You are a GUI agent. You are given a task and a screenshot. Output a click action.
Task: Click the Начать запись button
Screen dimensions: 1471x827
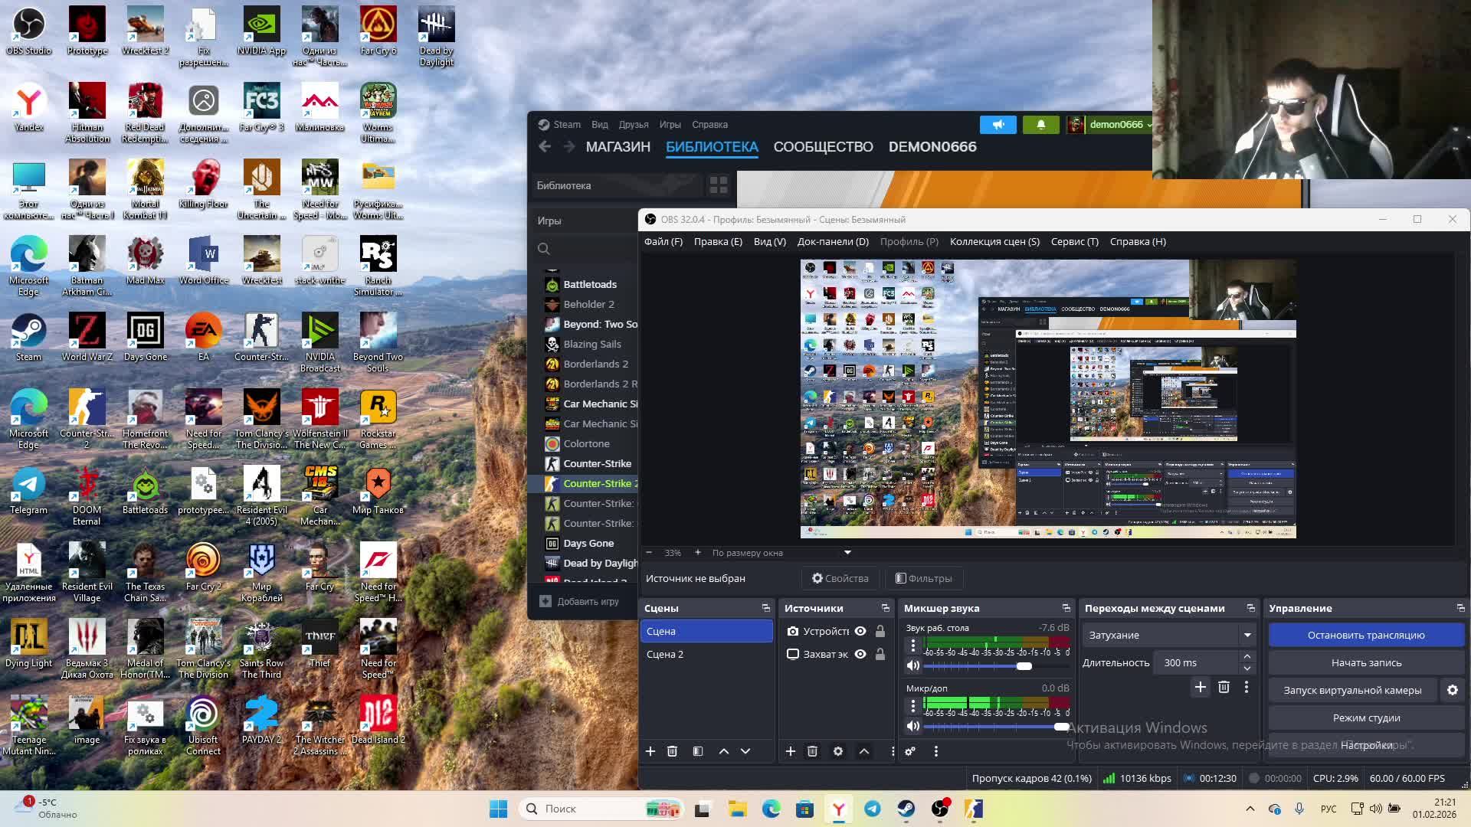[x=1365, y=662]
